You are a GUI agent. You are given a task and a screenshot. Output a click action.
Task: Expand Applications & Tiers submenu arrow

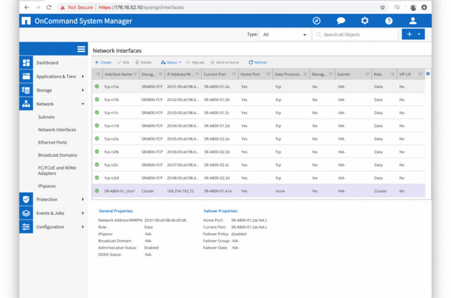click(x=83, y=76)
